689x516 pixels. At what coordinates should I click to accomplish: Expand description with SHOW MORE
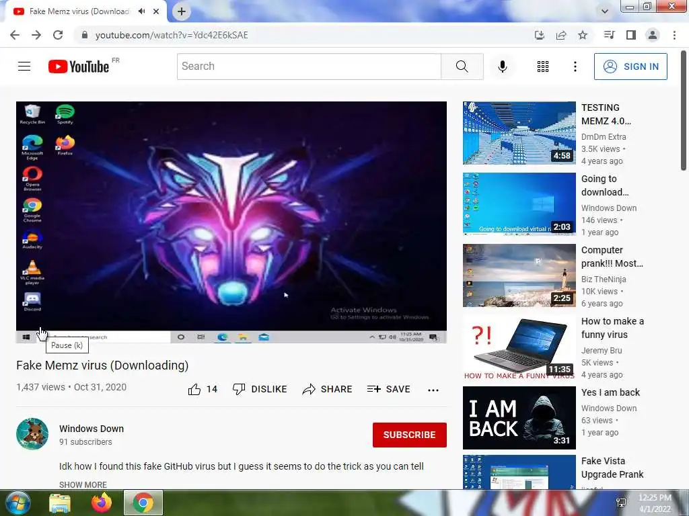click(83, 484)
